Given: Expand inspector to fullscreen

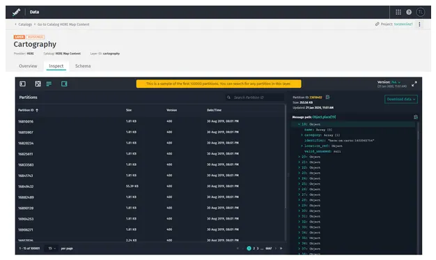Looking at the screenshot, I should coord(414,84).
